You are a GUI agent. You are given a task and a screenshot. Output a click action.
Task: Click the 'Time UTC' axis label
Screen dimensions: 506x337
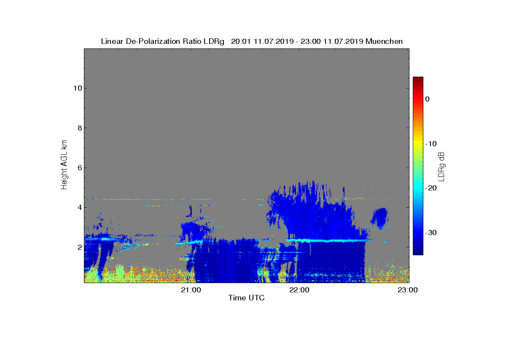(246, 298)
